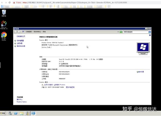Click the browser back arrow
161x116 pixels.
point(2,3)
